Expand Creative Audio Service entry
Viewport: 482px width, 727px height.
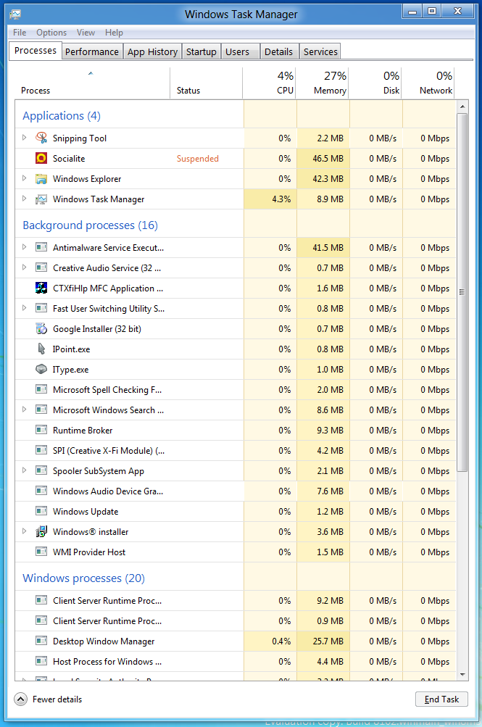25,267
